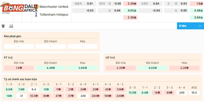Screen dimensions: 204x102
Task: Click the Manchester United team crest
Action: click(36, 6)
